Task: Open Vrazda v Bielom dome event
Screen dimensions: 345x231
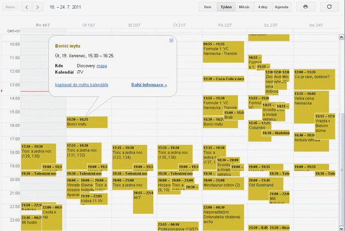Action: 325,126
